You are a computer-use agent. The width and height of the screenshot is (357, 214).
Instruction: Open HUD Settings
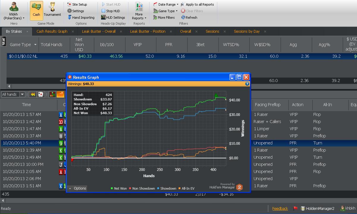coord(113,18)
